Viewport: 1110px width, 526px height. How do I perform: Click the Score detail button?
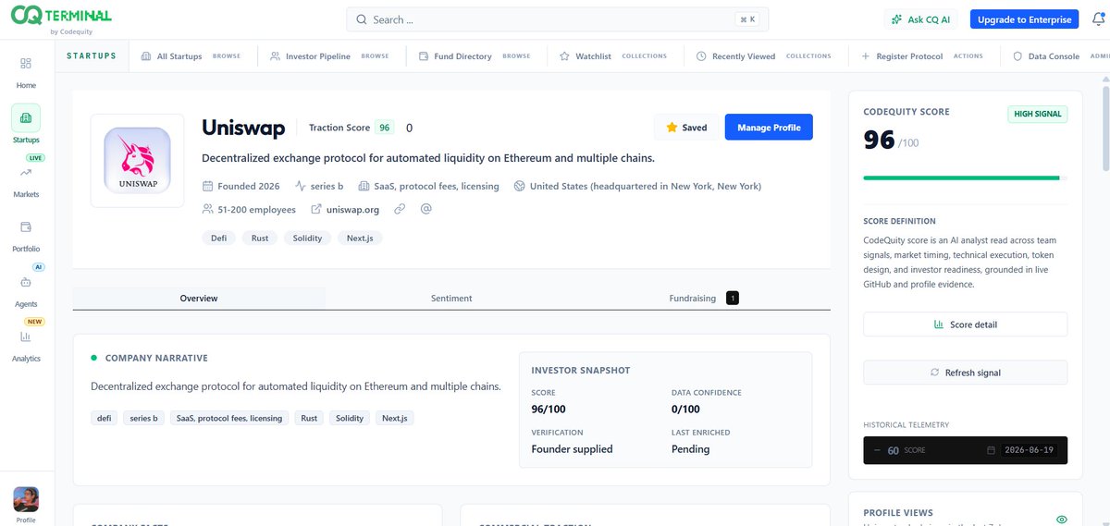pos(965,324)
